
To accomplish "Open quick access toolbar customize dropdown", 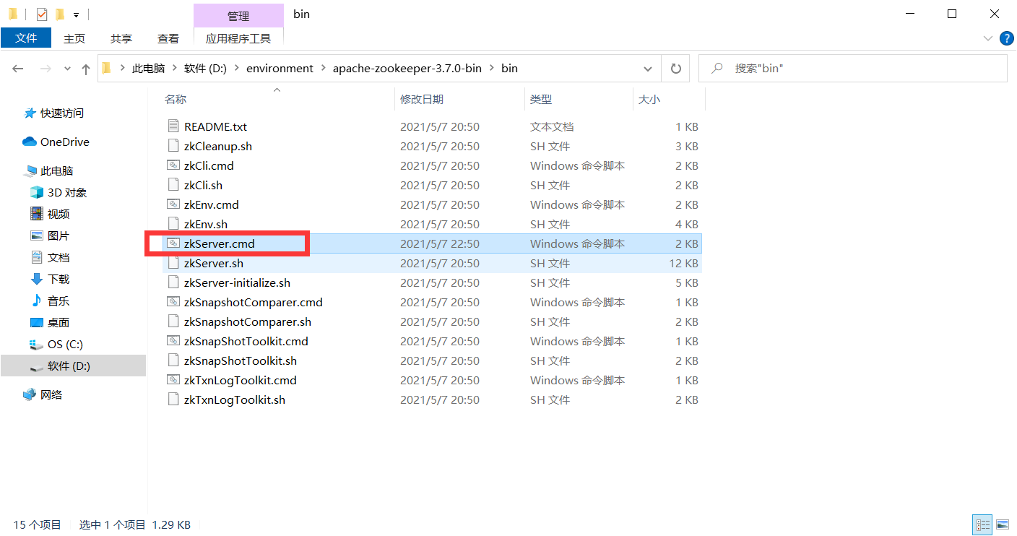I will click(x=76, y=15).
